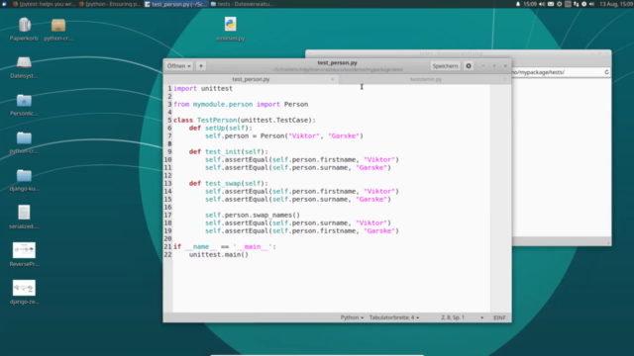Click the Z. 8, Sp. 1 position indicator
The width and height of the screenshot is (634, 356).
tap(453, 317)
